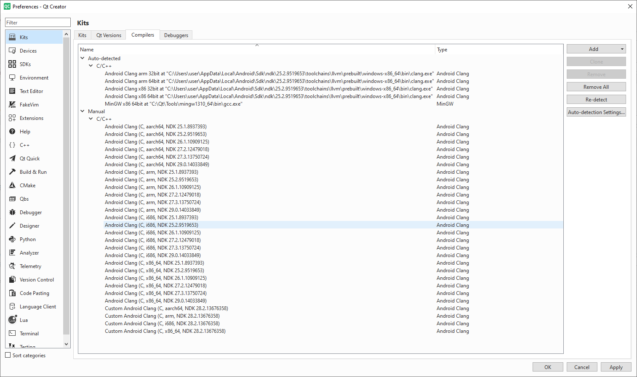Collapse the C/C++ node under Manual
This screenshot has height=377, width=637.
point(91,119)
